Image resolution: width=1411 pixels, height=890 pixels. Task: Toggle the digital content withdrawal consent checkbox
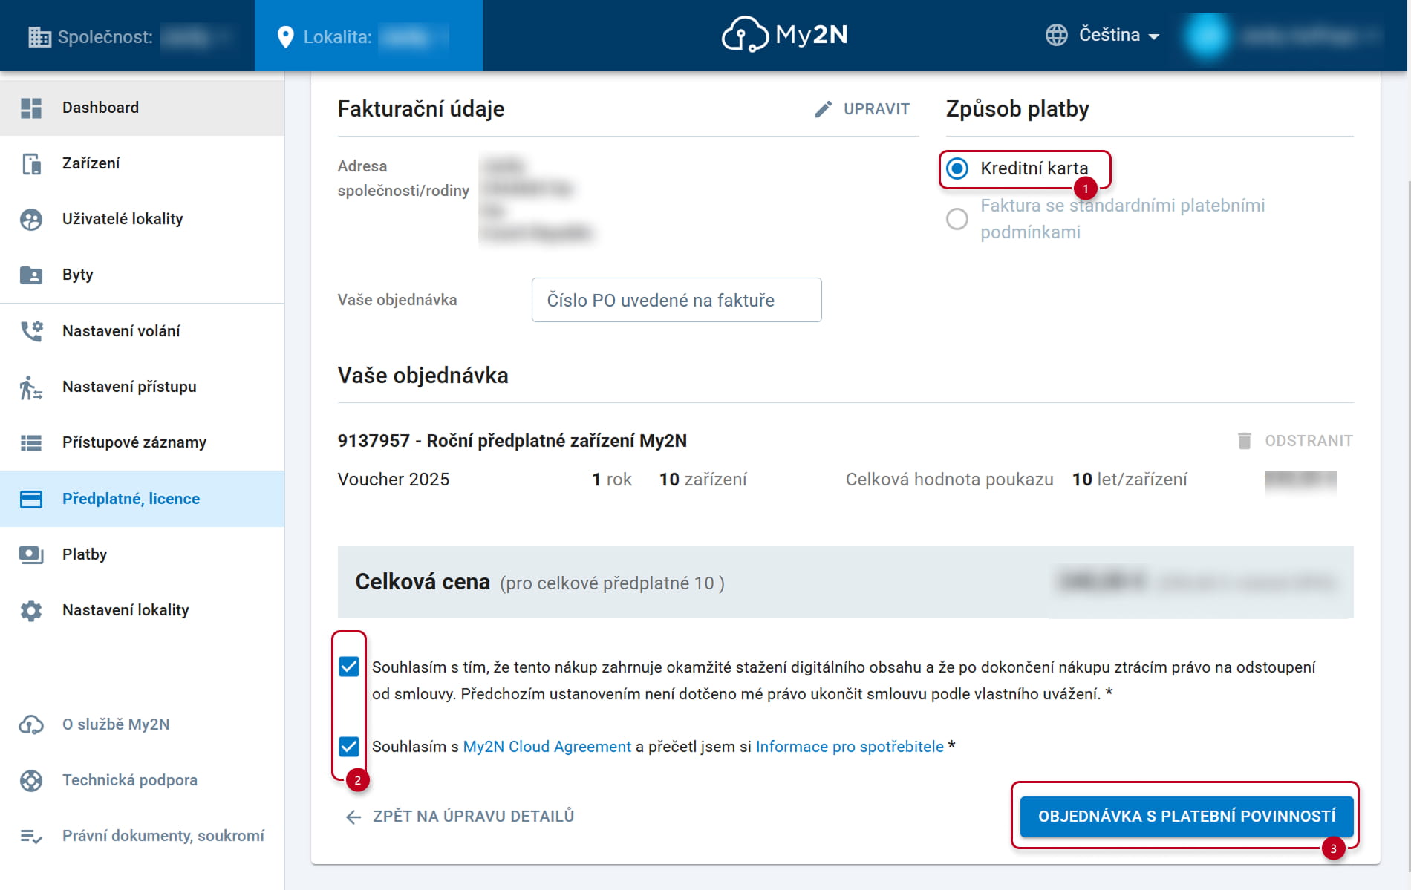click(349, 667)
